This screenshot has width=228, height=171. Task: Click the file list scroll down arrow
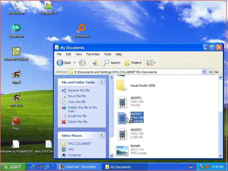coord(220,156)
